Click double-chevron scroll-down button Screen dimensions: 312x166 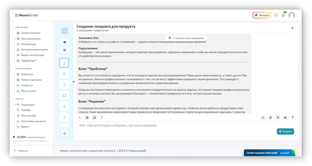click(80, 118)
